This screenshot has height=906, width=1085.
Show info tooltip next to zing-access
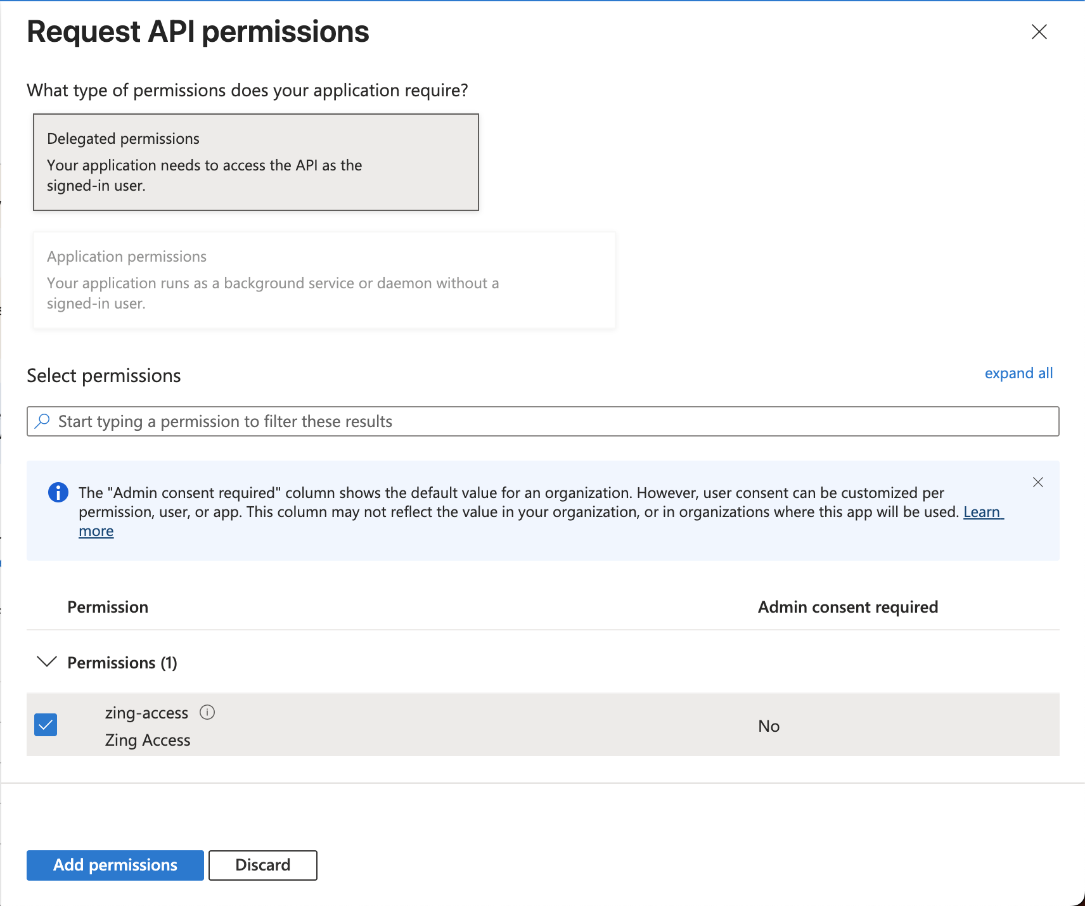coord(207,712)
